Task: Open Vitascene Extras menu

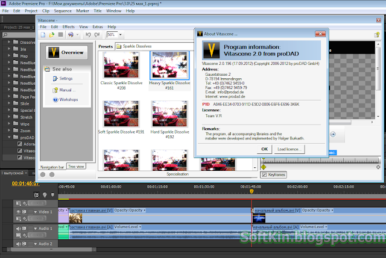Action: click(x=98, y=26)
